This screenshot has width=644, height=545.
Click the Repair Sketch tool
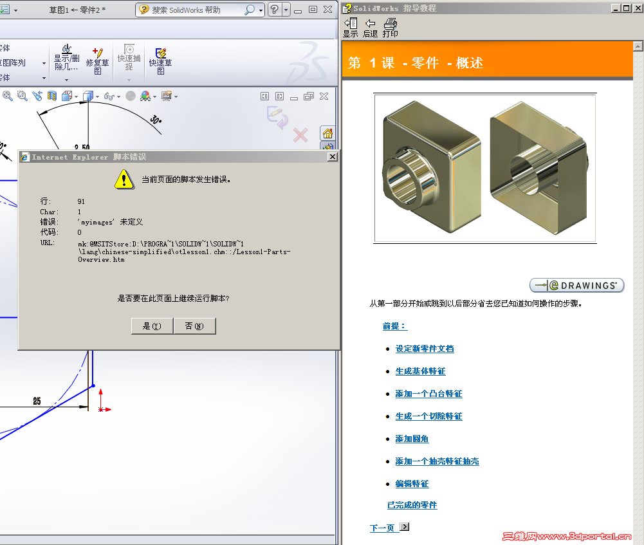tap(97, 61)
